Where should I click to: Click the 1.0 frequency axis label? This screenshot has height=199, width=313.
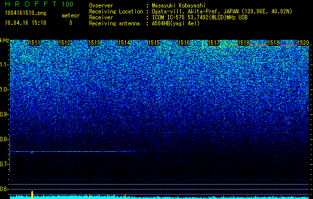pos(4,90)
